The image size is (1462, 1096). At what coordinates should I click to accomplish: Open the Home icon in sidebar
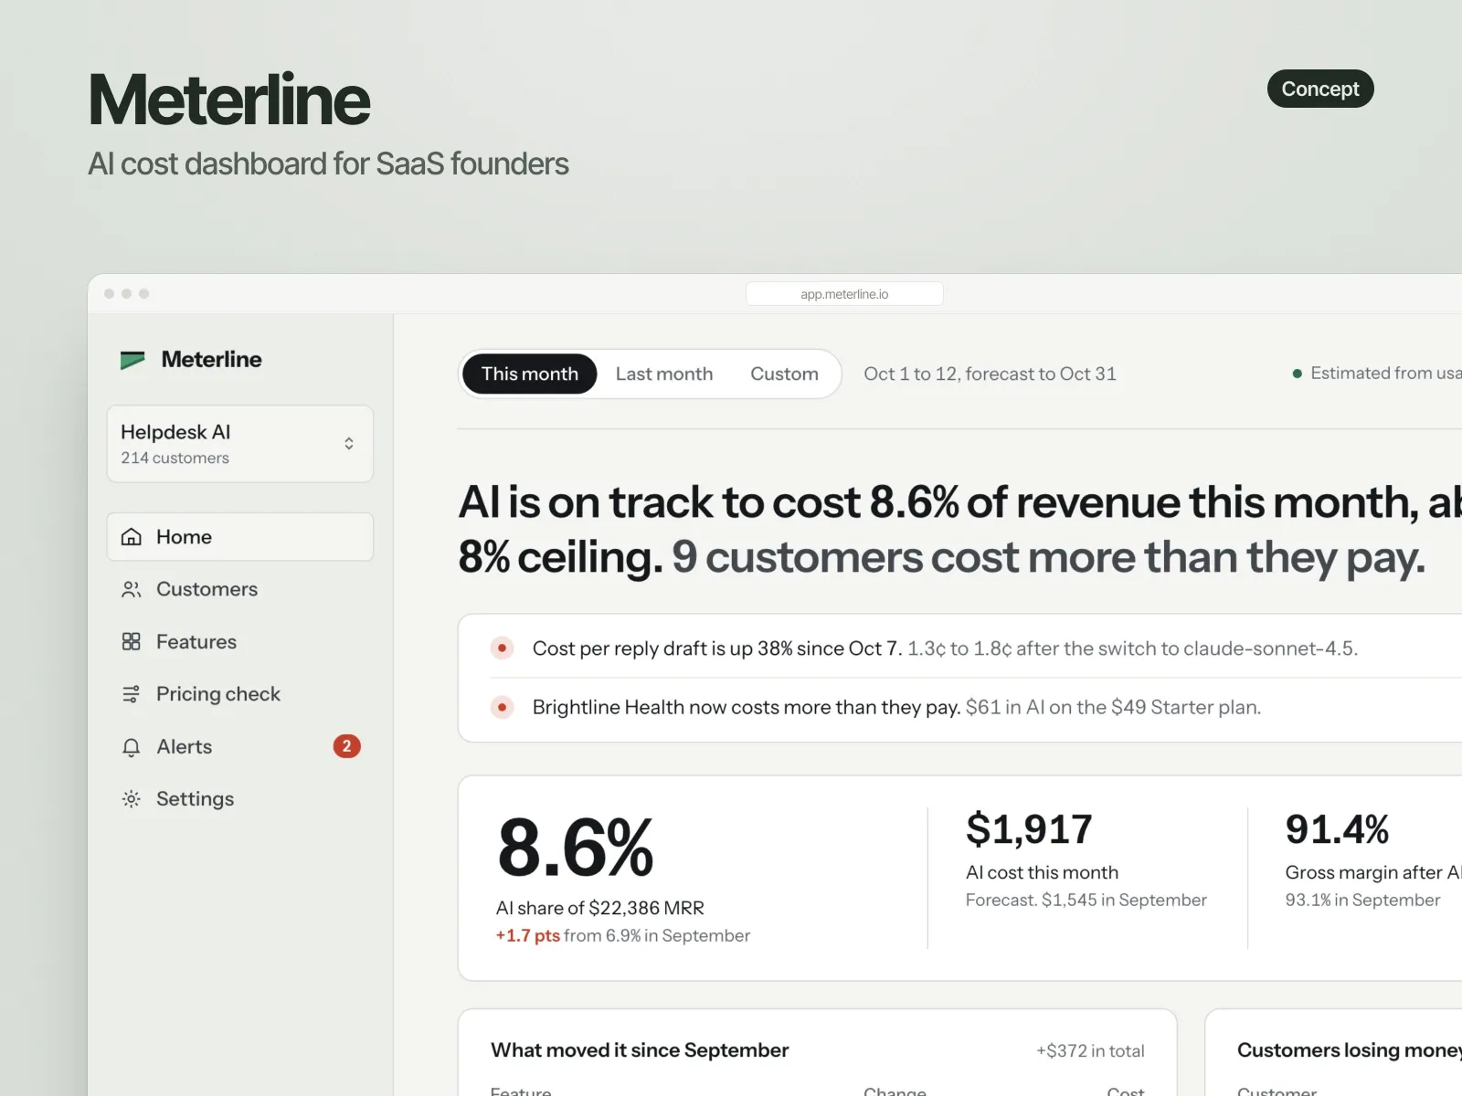[132, 537]
